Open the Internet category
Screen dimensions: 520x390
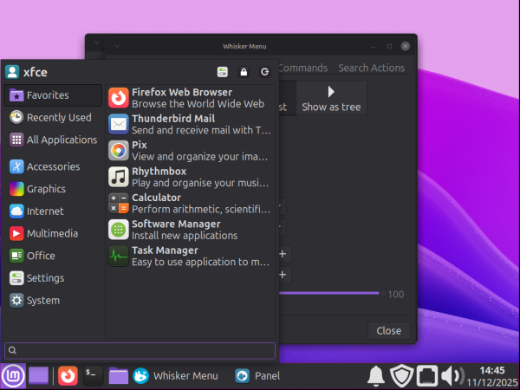click(x=53, y=211)
